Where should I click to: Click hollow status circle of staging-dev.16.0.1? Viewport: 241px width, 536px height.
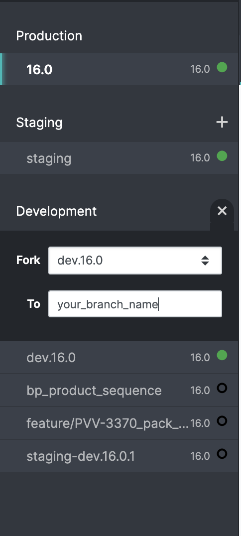(222, 454)
